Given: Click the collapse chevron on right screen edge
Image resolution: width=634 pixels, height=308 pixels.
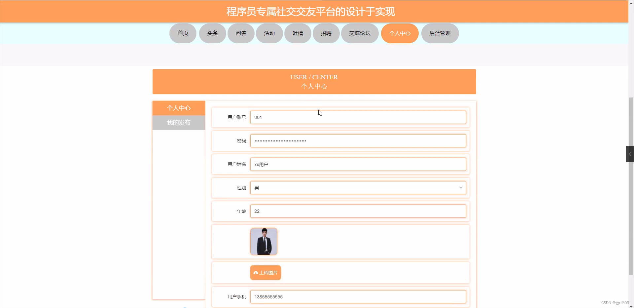Looking at the screenshot, I should pos(630,154).
